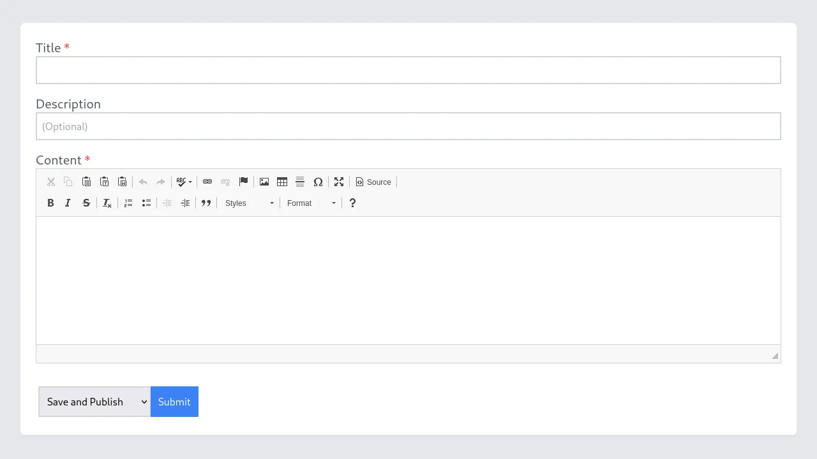Insert a numbered list

point(128,203)
